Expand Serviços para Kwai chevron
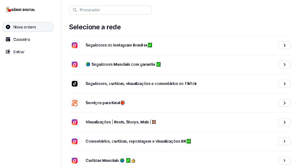 coord(284,103)
